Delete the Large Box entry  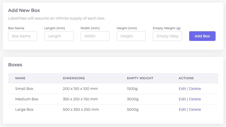[195, 109]
